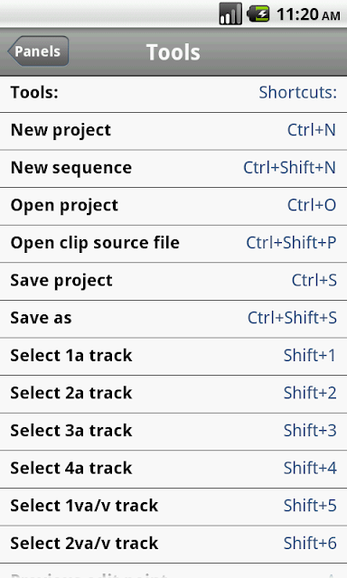Tap the Tools title in header
Viewport: 347px width, 578px height.
(173, 52)
